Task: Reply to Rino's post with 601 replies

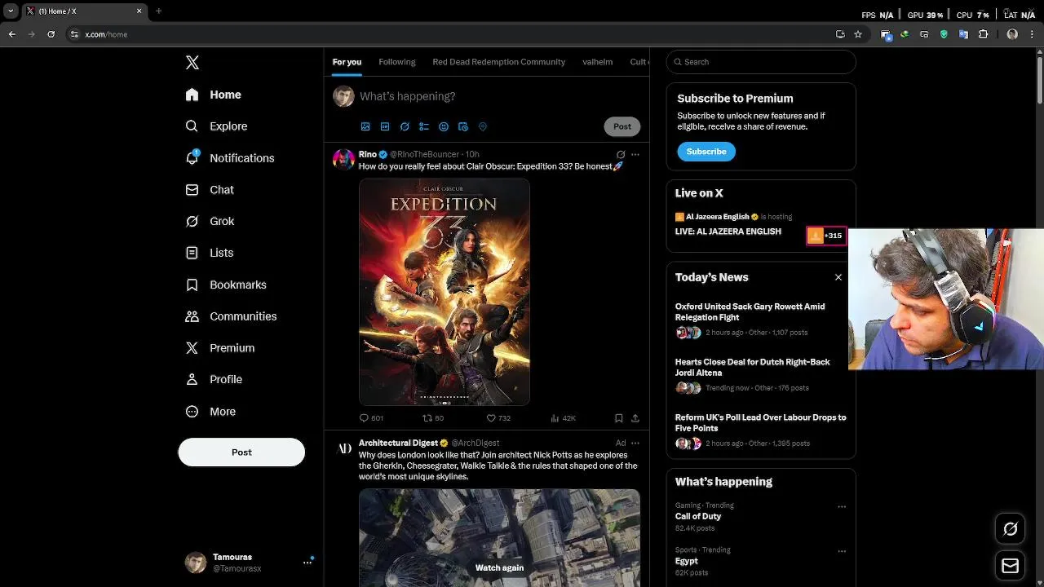Action: 371,418
